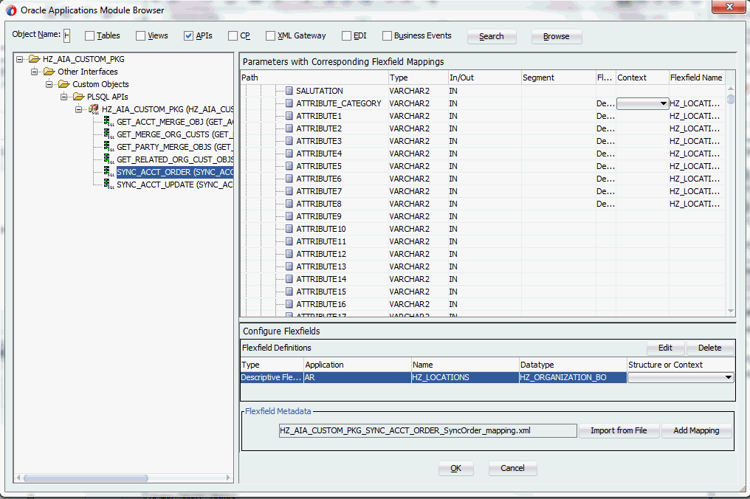Click the Cancel button
This screenshot has width=750, height=499.
coord(512,469)
